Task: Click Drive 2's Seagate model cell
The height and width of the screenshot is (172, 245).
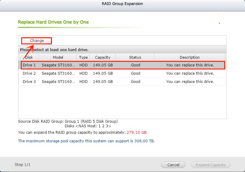Action: (x=58, y=73)
